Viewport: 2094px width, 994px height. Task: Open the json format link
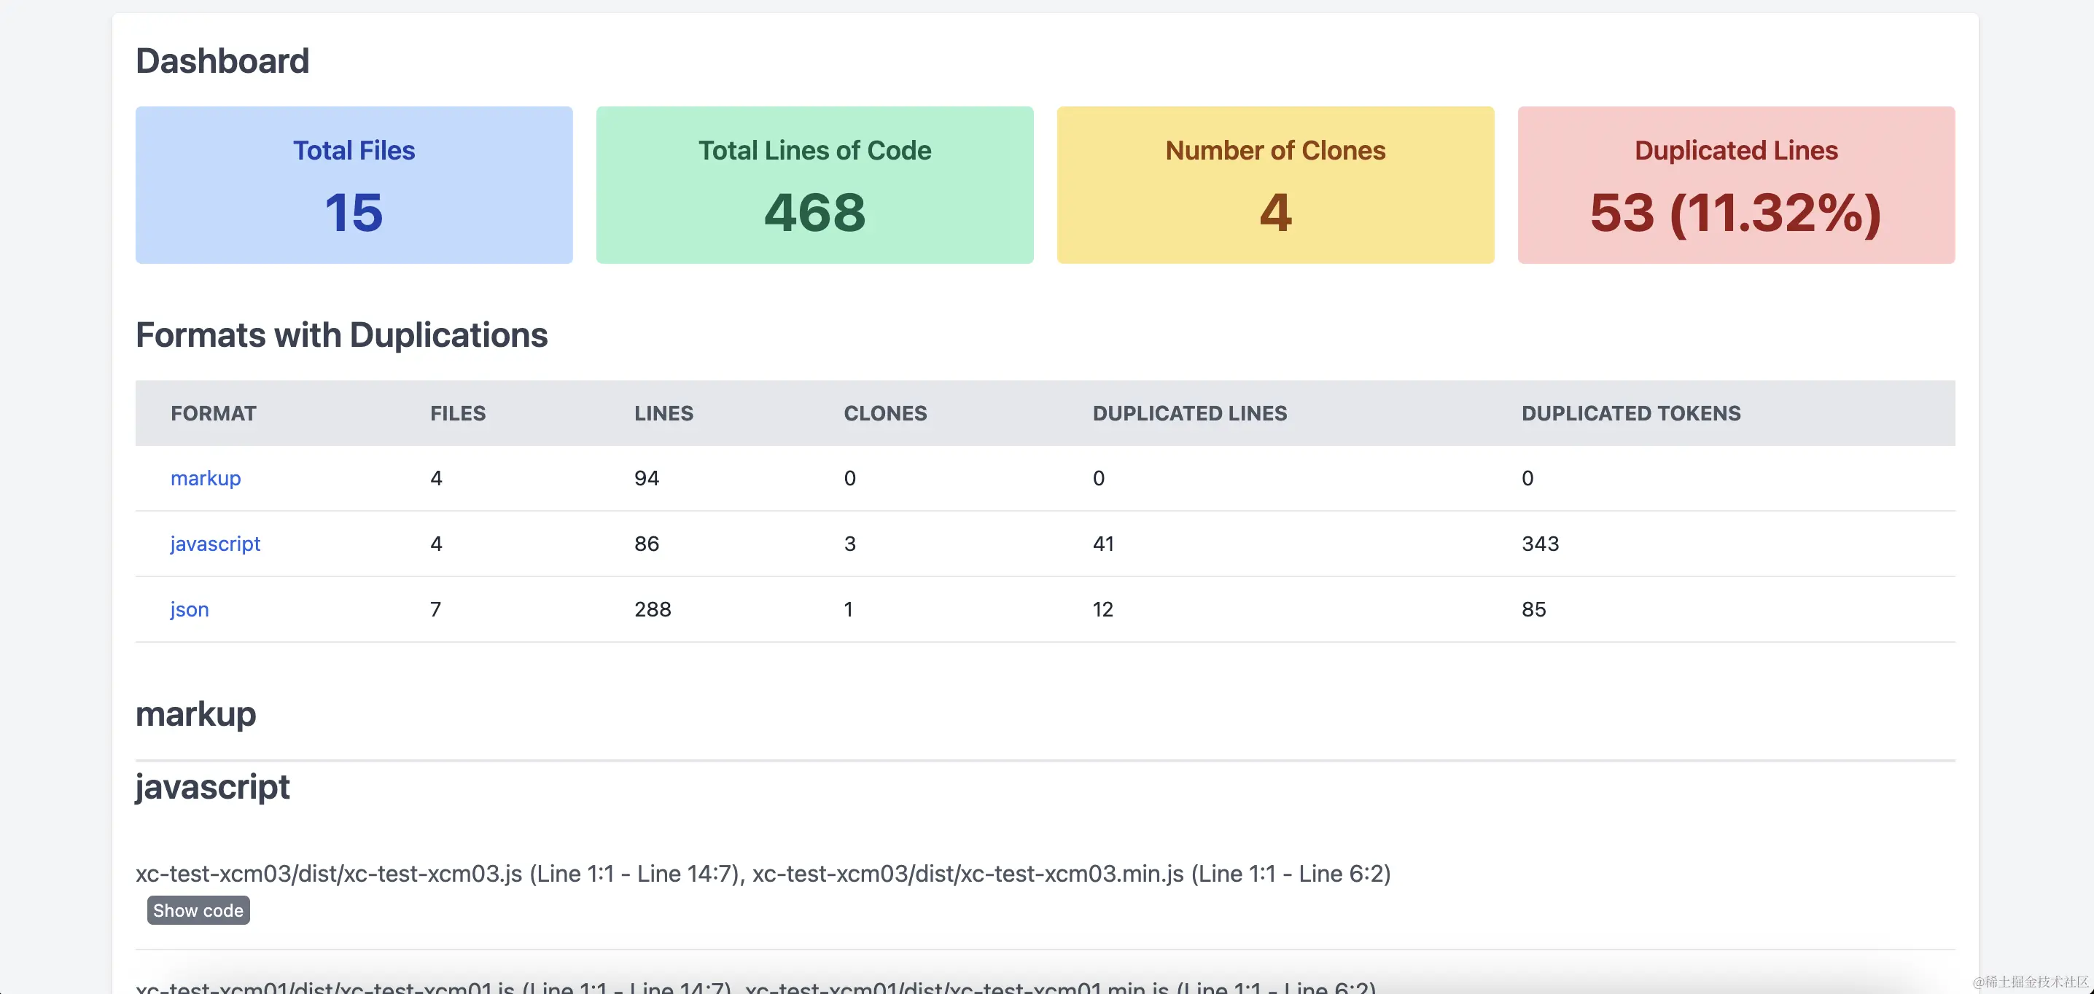[x=190, y=609]
